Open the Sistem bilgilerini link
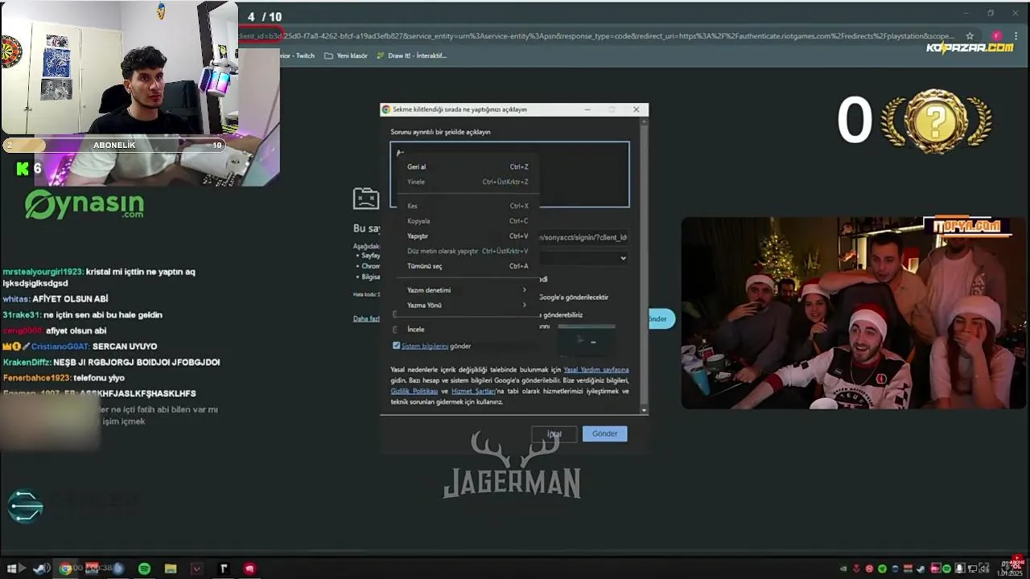Screen dimensions: 1030x579 pos(425,346)
